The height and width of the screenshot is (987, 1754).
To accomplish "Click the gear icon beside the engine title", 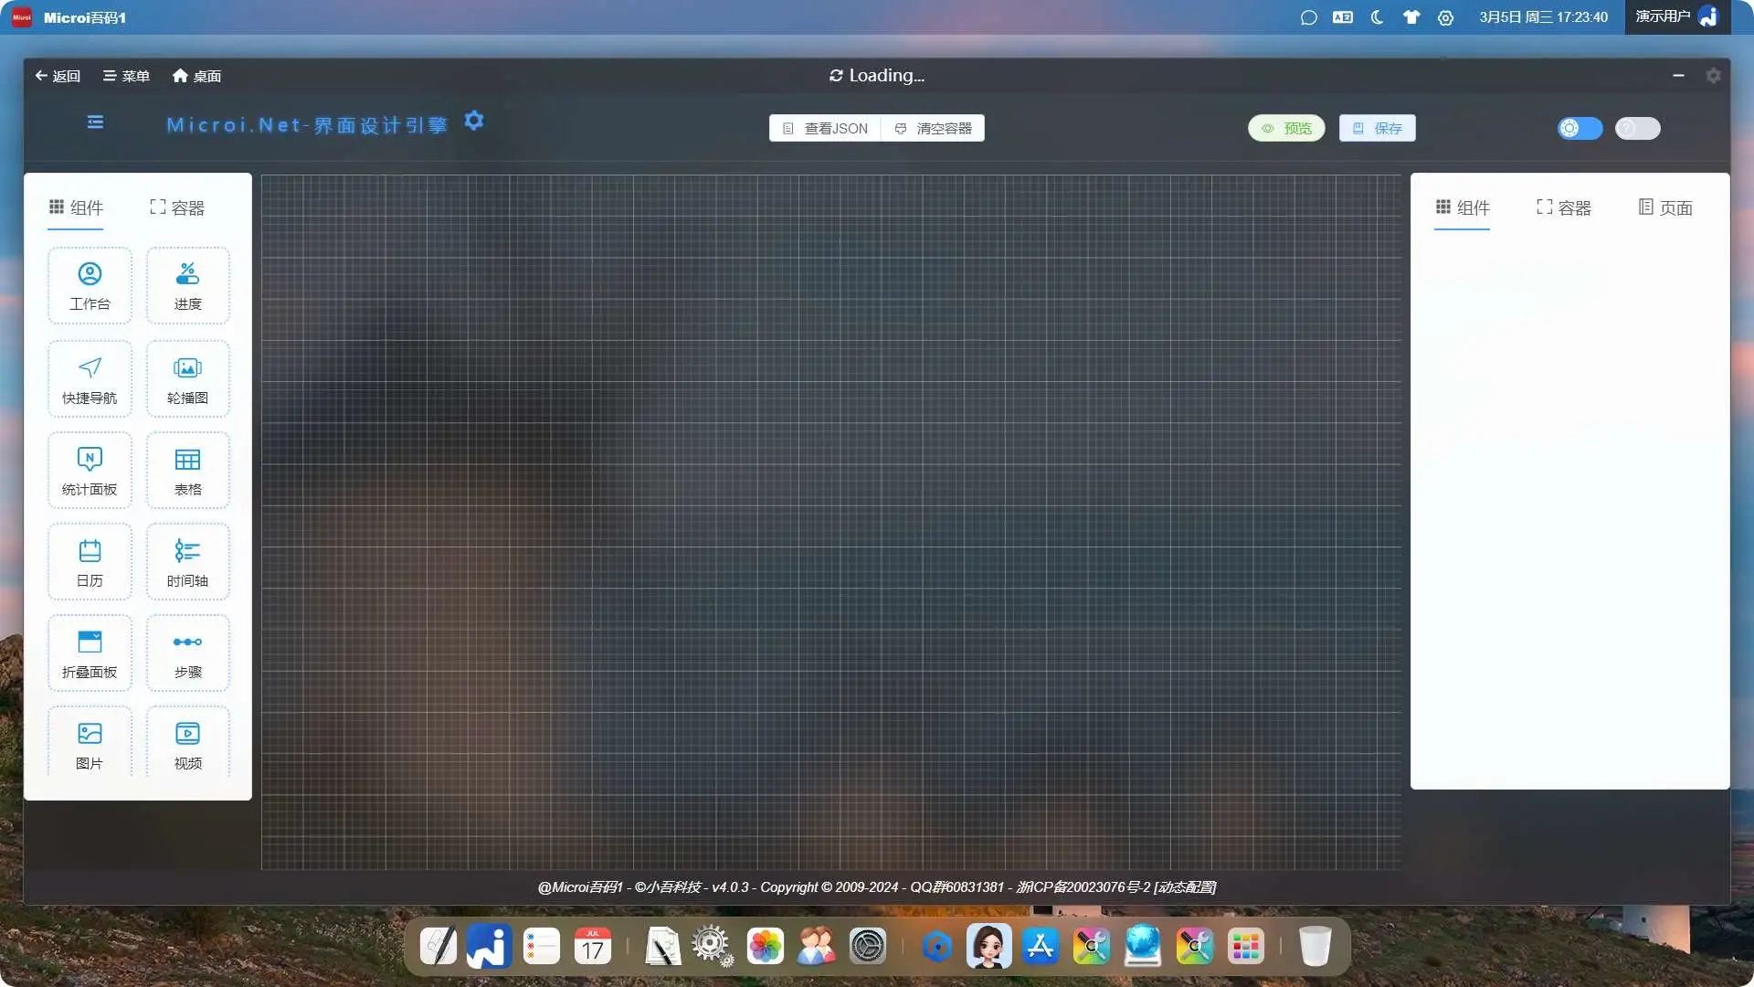I will [473, 121].
